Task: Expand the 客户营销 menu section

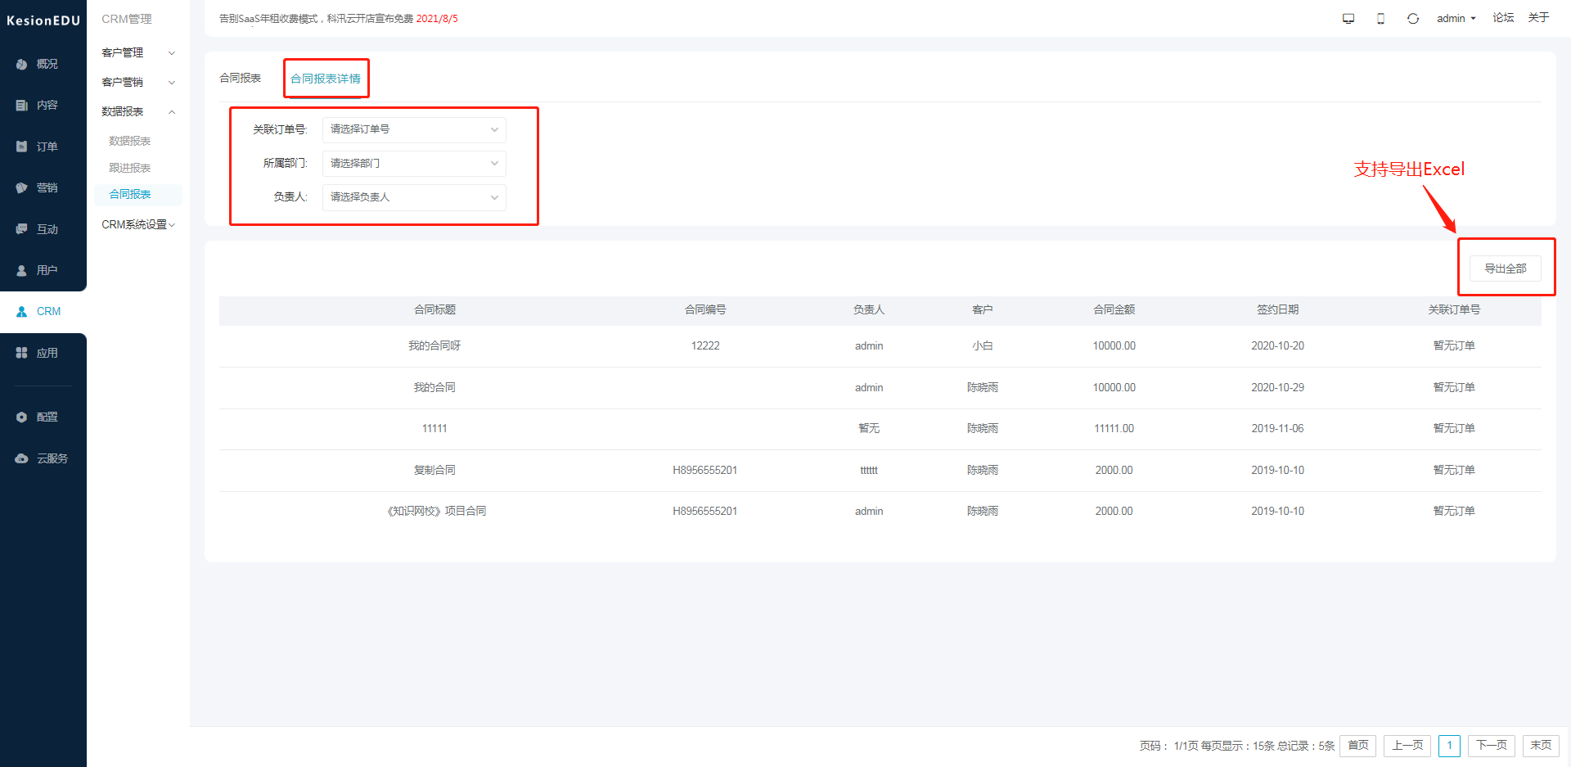Action: [x=137, y=82]
